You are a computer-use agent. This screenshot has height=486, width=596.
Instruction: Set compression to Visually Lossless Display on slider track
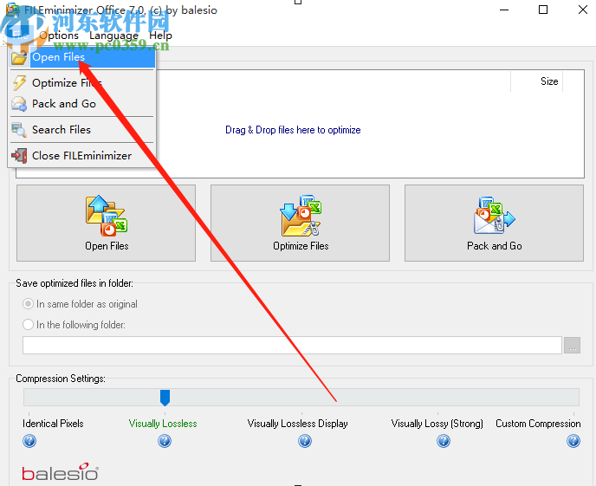pyautogui.click(x=302, y=398)
